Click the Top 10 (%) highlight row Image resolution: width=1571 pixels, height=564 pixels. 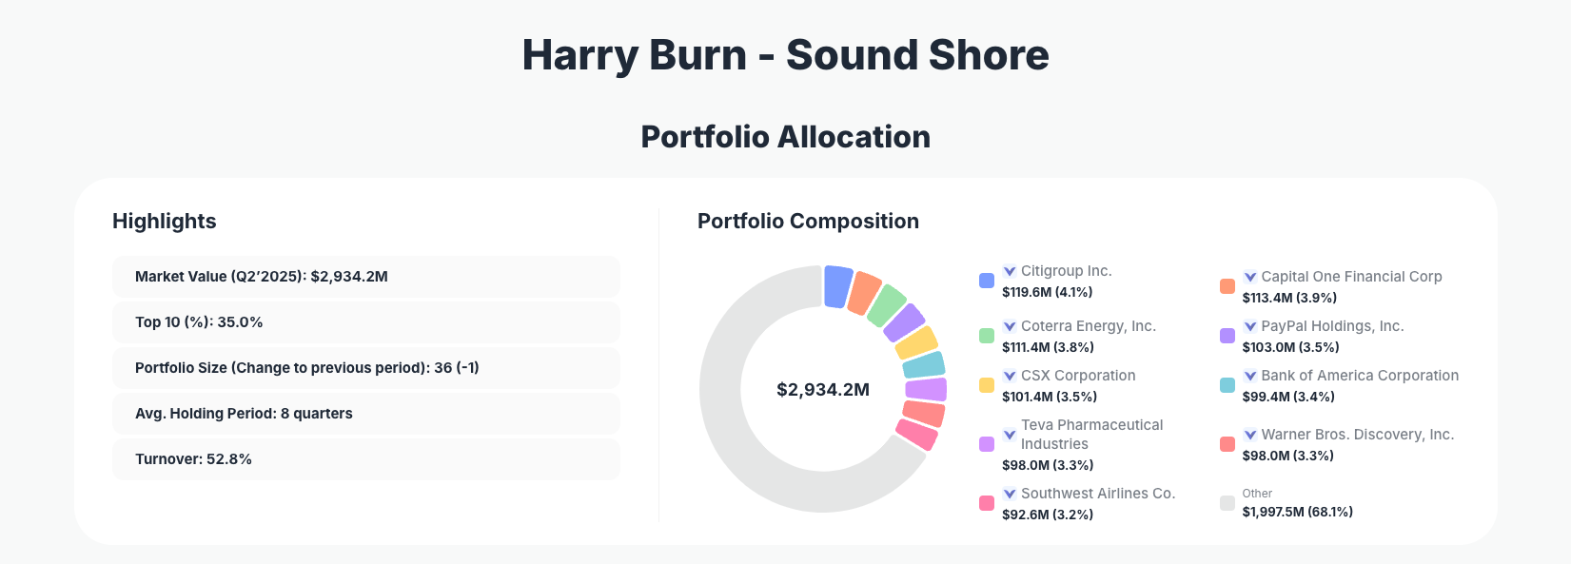click(x=366, y=321)
